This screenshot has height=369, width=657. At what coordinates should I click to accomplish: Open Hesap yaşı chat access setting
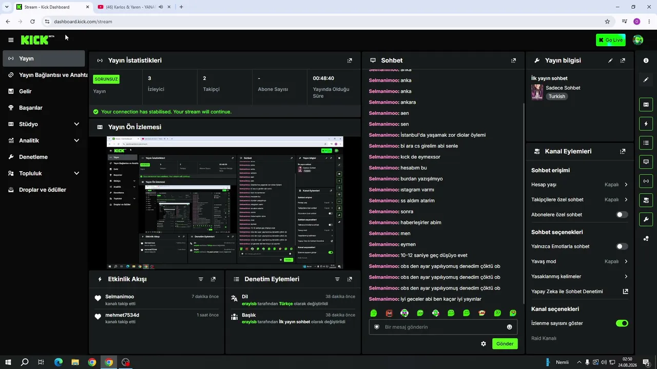[x=579, y=184]
